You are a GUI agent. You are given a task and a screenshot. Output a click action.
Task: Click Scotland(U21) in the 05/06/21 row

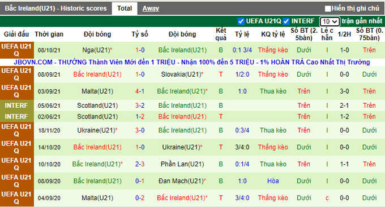(x=97, y=105)
